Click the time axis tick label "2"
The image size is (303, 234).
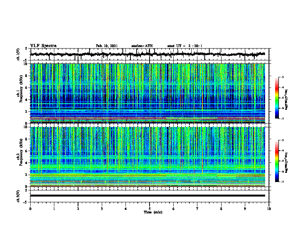(x=78, y=209)
